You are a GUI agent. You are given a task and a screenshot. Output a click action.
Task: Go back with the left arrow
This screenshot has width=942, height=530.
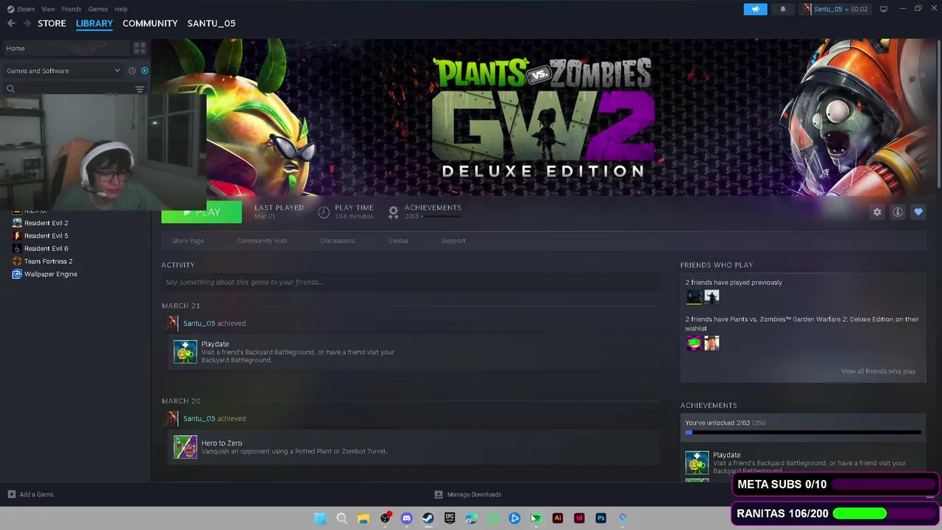pos(11,24)
